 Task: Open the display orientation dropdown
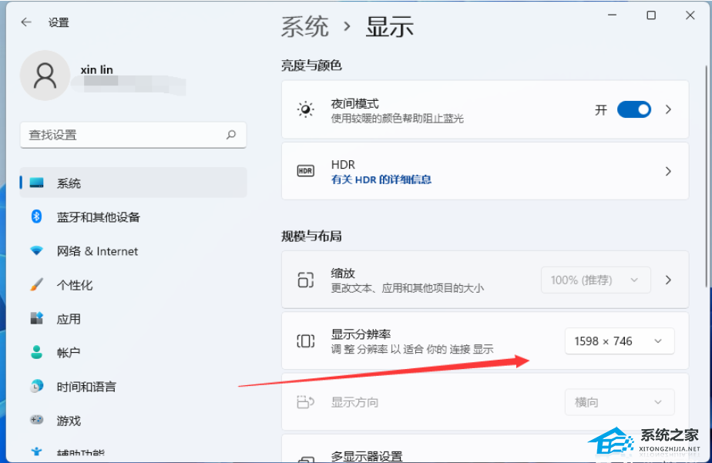[x=619, y=402]
